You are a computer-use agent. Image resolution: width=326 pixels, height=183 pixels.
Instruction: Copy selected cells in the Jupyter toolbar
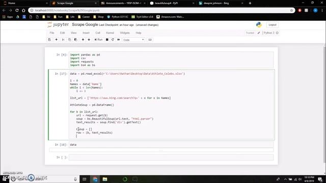69,40
